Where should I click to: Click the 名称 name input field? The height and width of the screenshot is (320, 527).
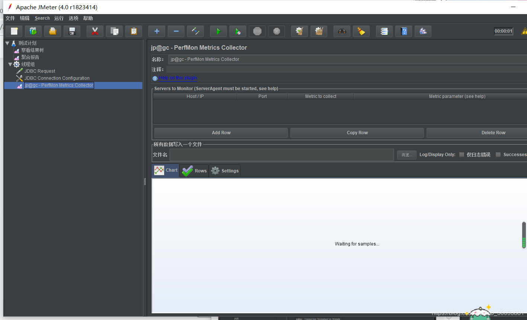(x=348, y=59)
